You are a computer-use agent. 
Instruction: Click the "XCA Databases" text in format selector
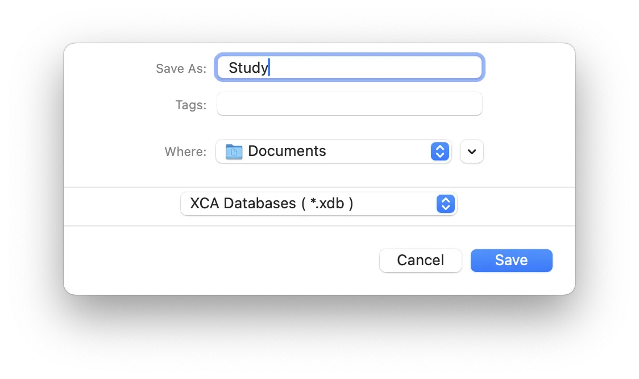(243, 204)
